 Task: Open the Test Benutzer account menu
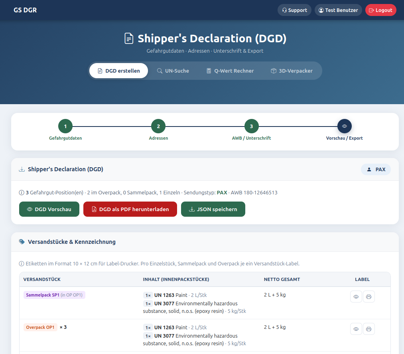pos(338,10)
